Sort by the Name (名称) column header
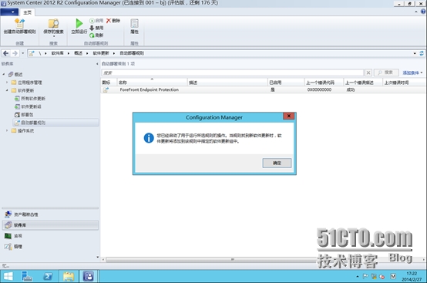This screenshot has width=427, height=283. (152, 83)
